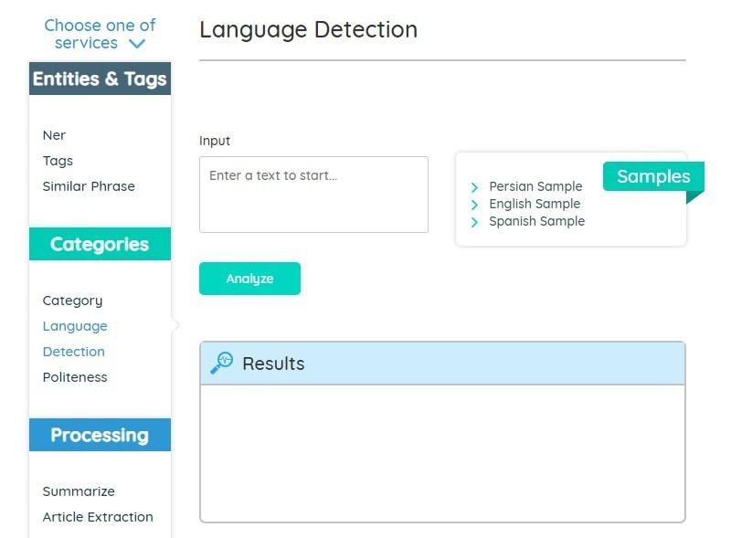Screen dimensions: 731x538
Task: Expand the Processing section header
Action: pyautogui.click(x=100, y=436)
